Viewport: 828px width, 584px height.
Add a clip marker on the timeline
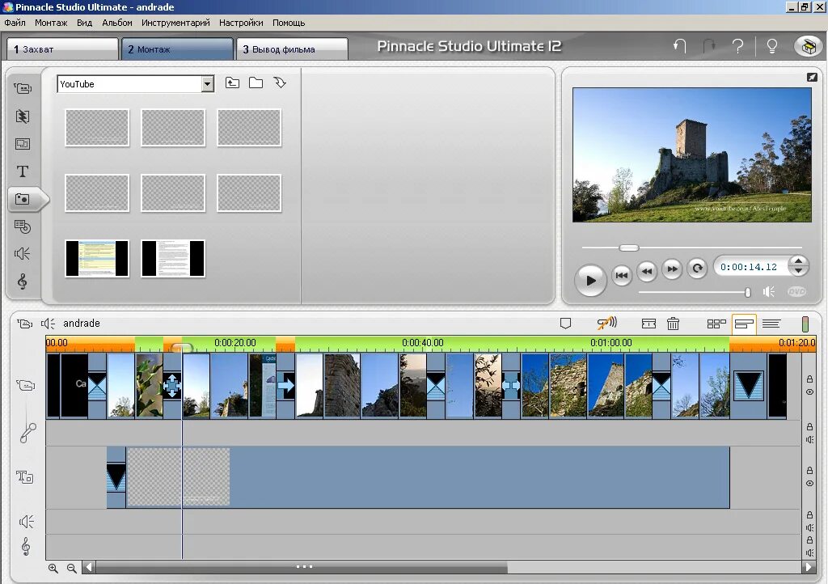pos(565,324)
